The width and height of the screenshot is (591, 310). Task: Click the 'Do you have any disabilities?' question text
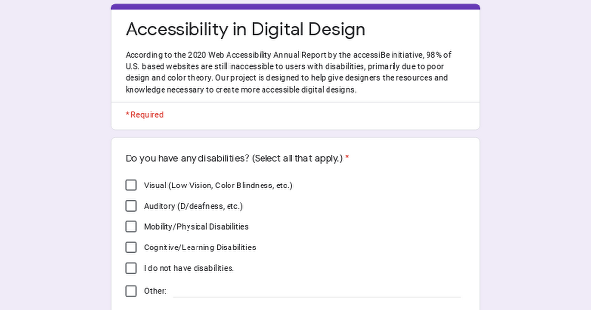click(234, 158)
